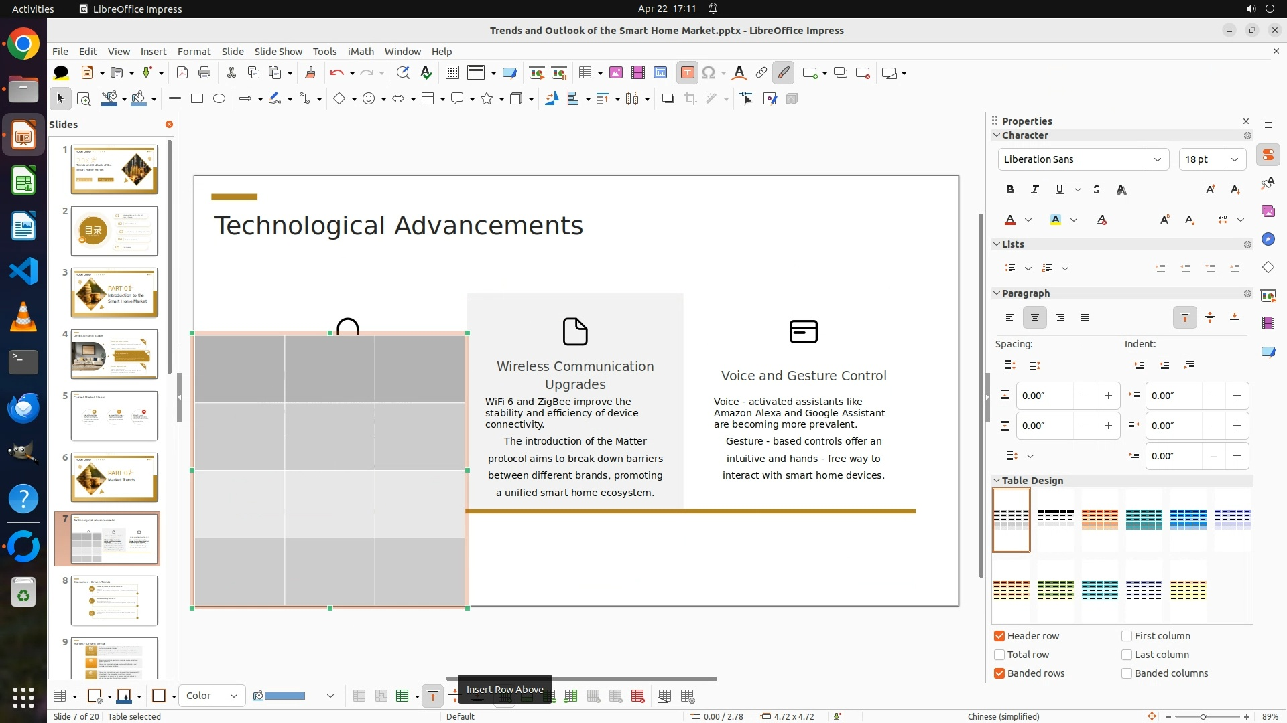This screenshot has width=1287, height=723.
Task: Click the Bold formatting icon
Action: (1010, 189)
